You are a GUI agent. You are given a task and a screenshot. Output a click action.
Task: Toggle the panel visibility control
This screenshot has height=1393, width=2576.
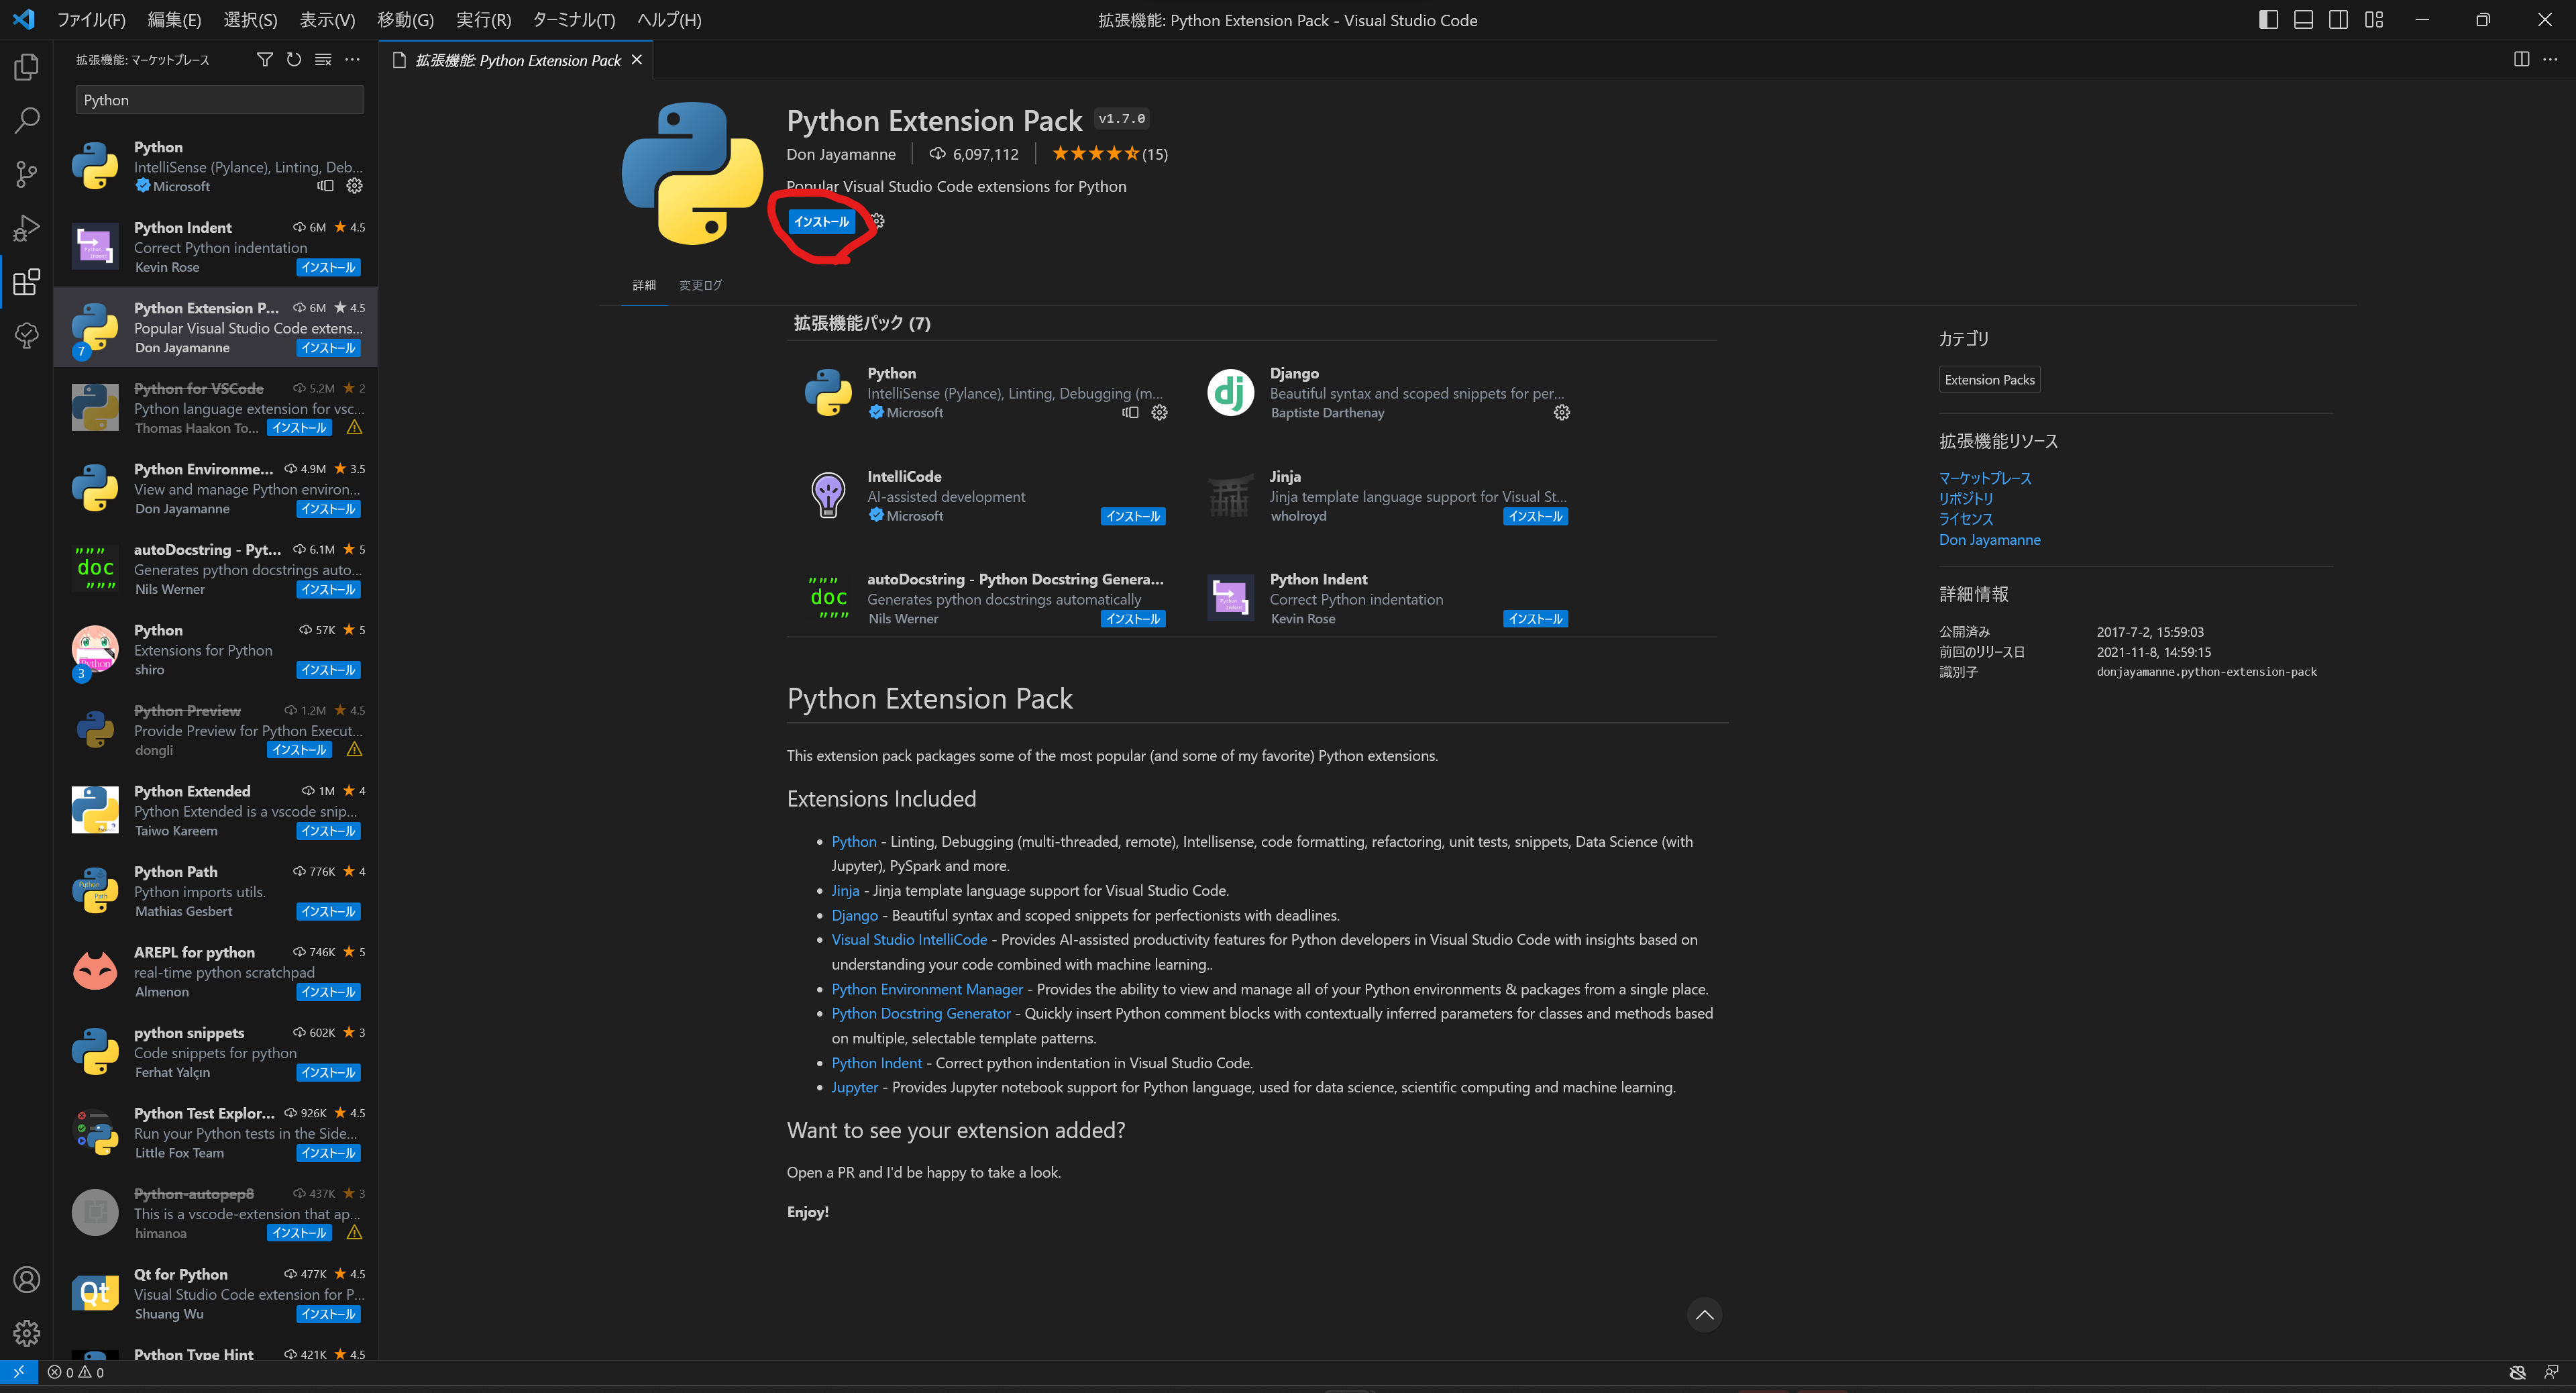pyautogui.click(x=2303, y=19)
